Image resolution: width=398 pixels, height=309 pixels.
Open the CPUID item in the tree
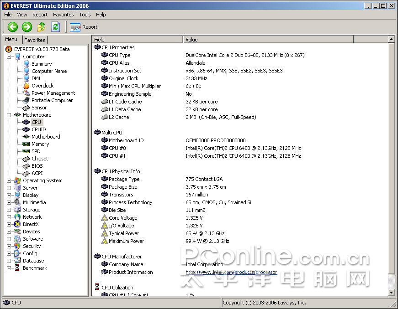(38, 129)
